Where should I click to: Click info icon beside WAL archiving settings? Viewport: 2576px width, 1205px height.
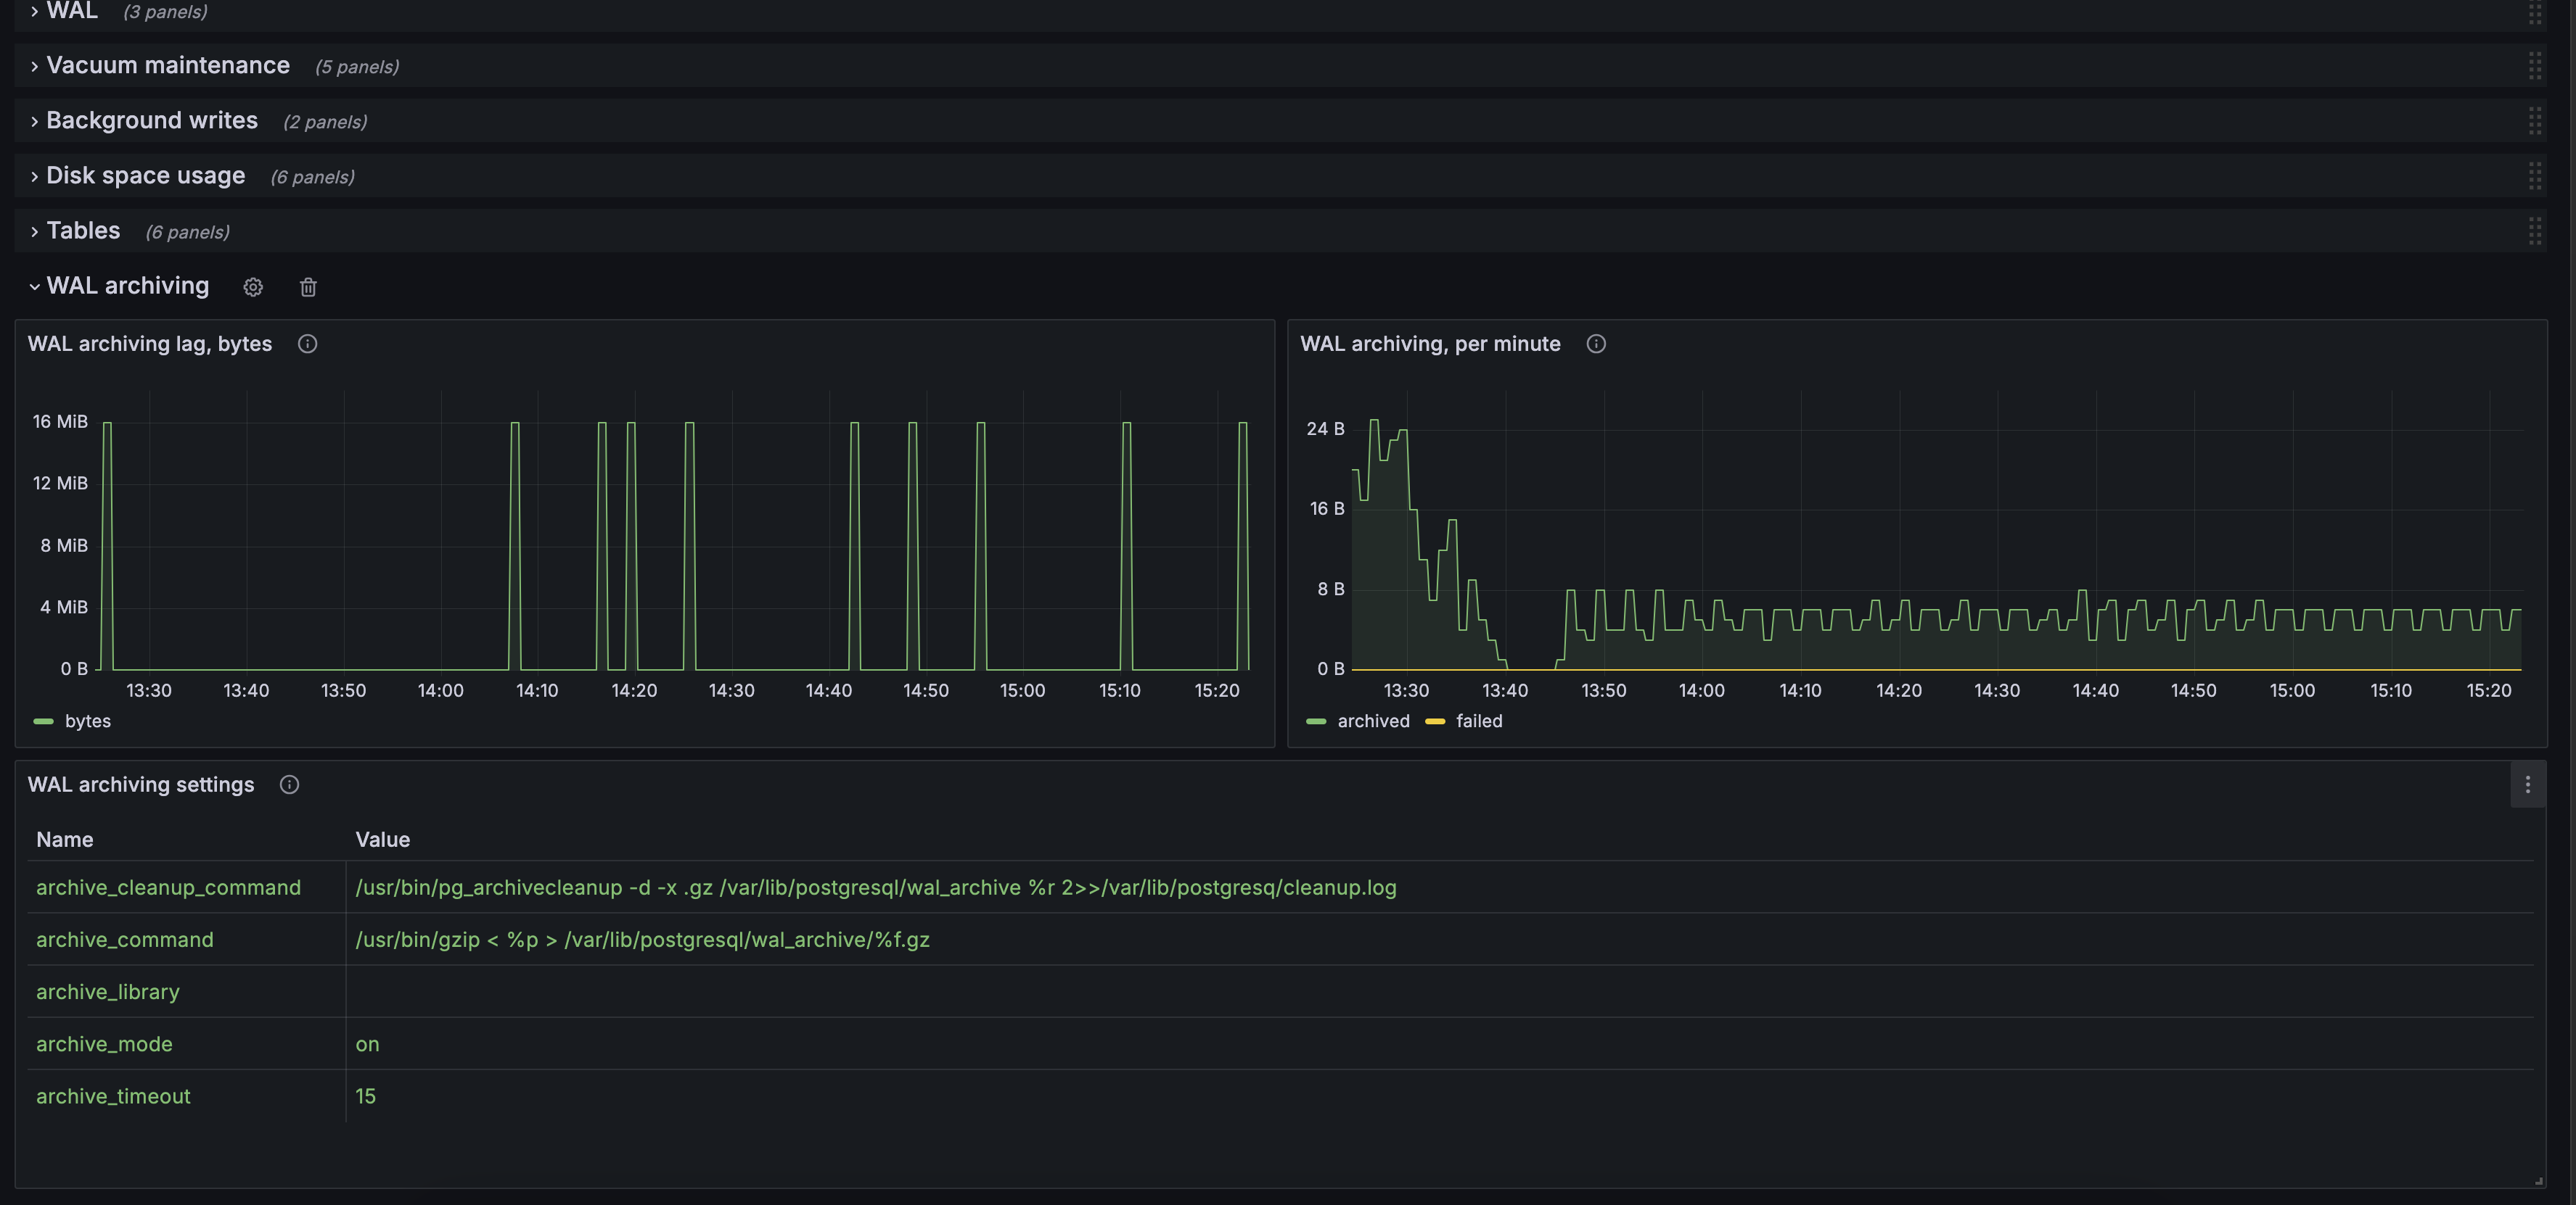[x=289, y=784]
